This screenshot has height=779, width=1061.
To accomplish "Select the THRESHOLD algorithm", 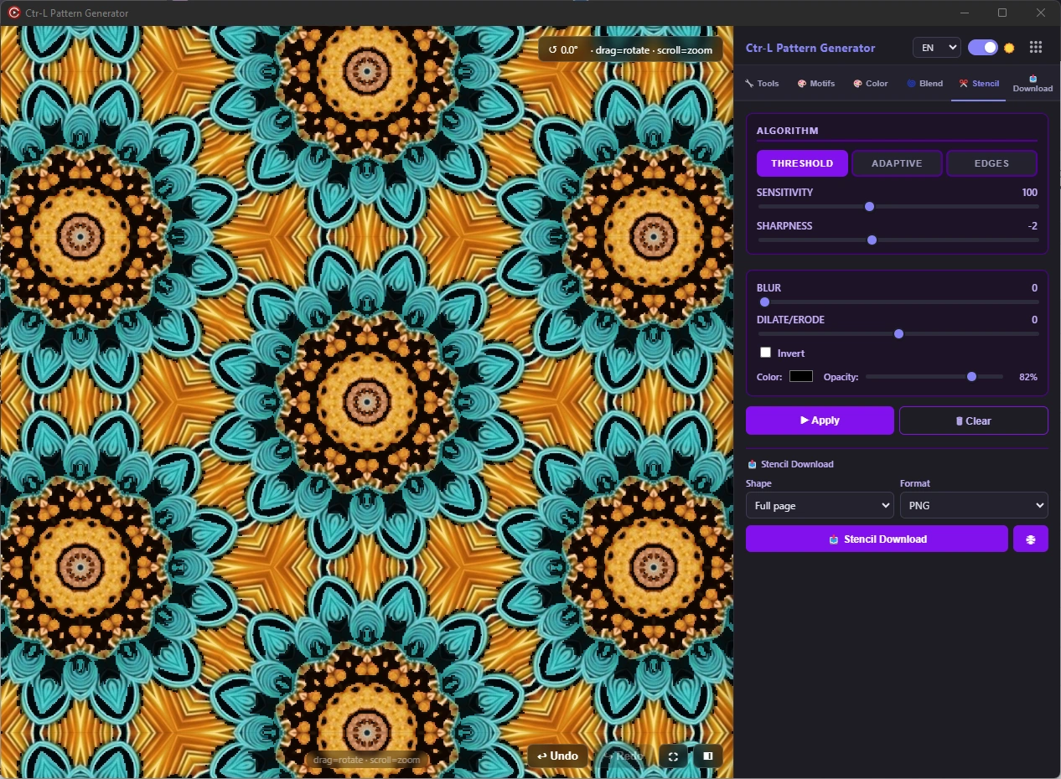I will (802, 163).
